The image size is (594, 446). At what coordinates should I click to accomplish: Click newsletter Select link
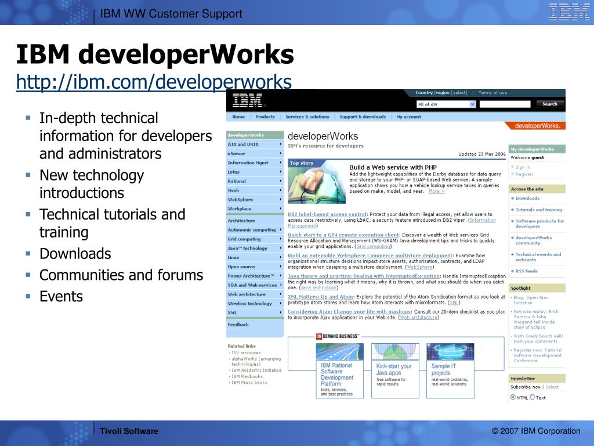click(x=552, y=387)
